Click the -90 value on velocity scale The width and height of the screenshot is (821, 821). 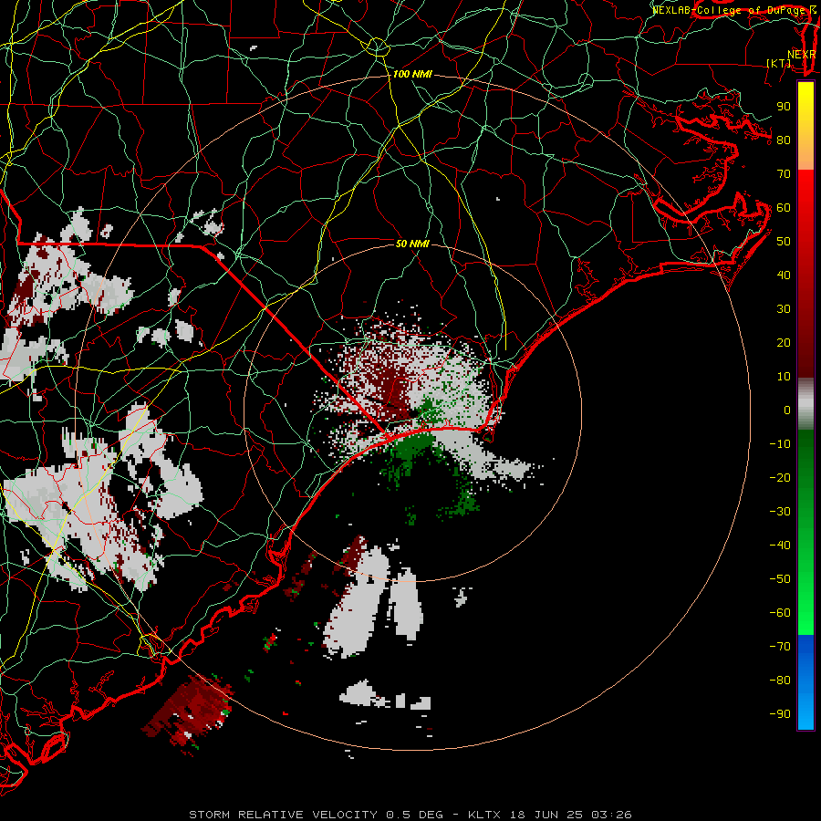click(x=780, y=714)
